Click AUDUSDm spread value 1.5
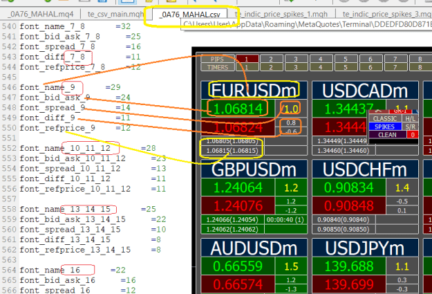Viewport: 432px width, 294px height. 291,266
